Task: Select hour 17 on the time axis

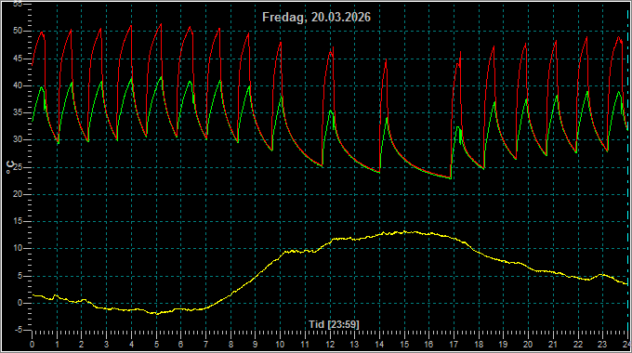Action: point(454,345)
